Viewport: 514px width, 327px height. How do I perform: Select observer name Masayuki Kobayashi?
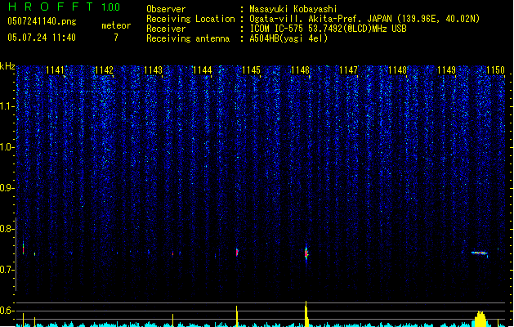coord(293,9)
